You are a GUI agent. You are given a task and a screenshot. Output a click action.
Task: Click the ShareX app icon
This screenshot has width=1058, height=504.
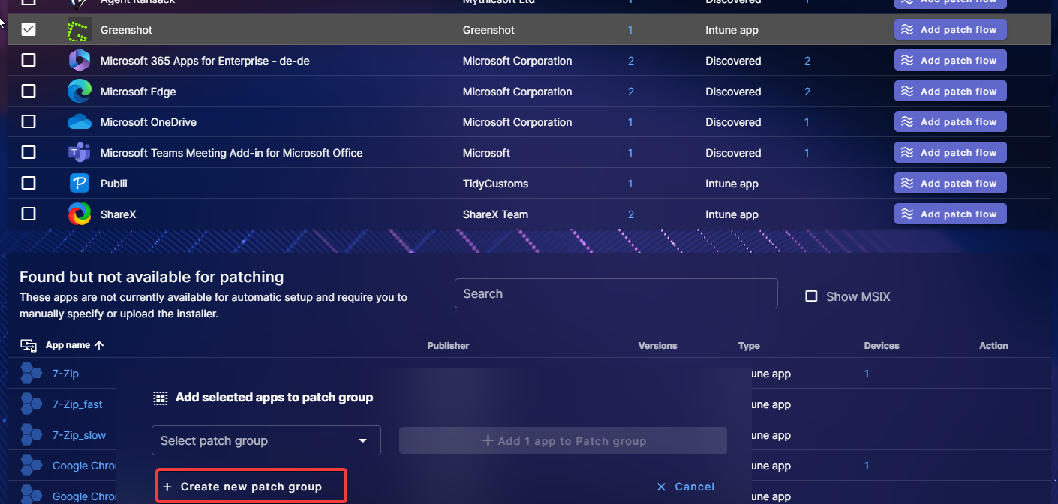(79, 214)
